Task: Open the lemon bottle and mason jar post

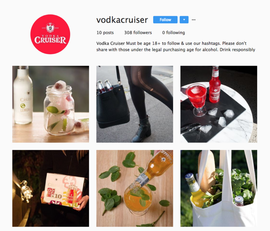Action: pos(51,104)
